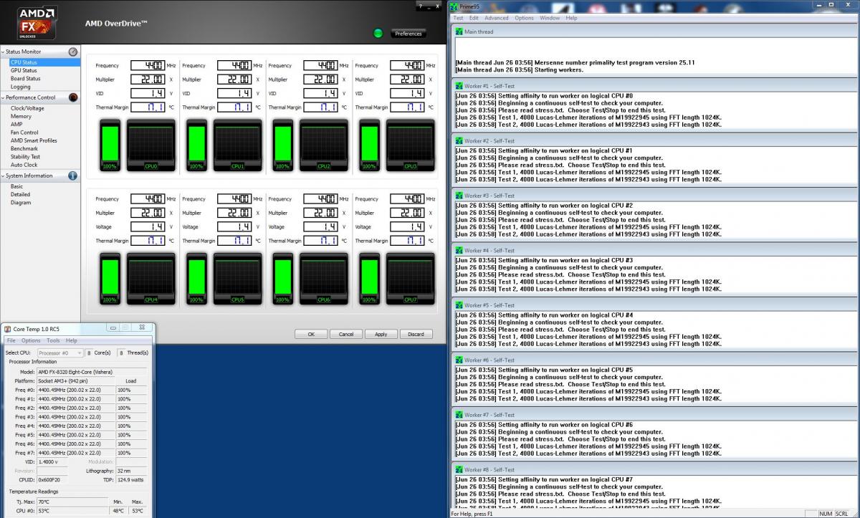Viewport: 860px width, 518px height.
Task: Click the Worker #8 Self-Test window icon
Action: [459, 470]
